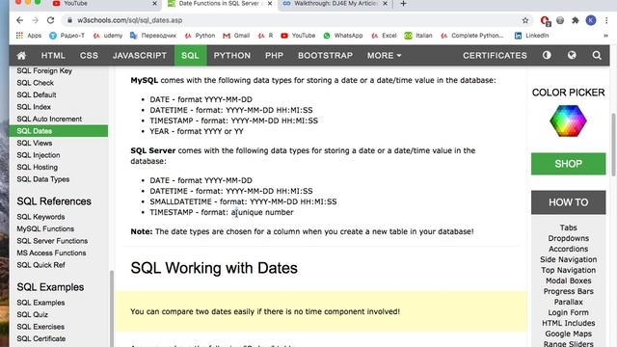
Task: Open the Apps bookmarks grid
Action: pos(29,36)
